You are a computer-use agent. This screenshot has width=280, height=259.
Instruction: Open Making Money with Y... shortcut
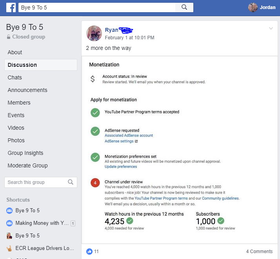42,223
